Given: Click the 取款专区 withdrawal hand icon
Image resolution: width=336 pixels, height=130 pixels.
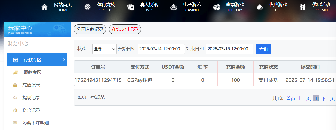Looking at the screenshot, I should (16, 72).
